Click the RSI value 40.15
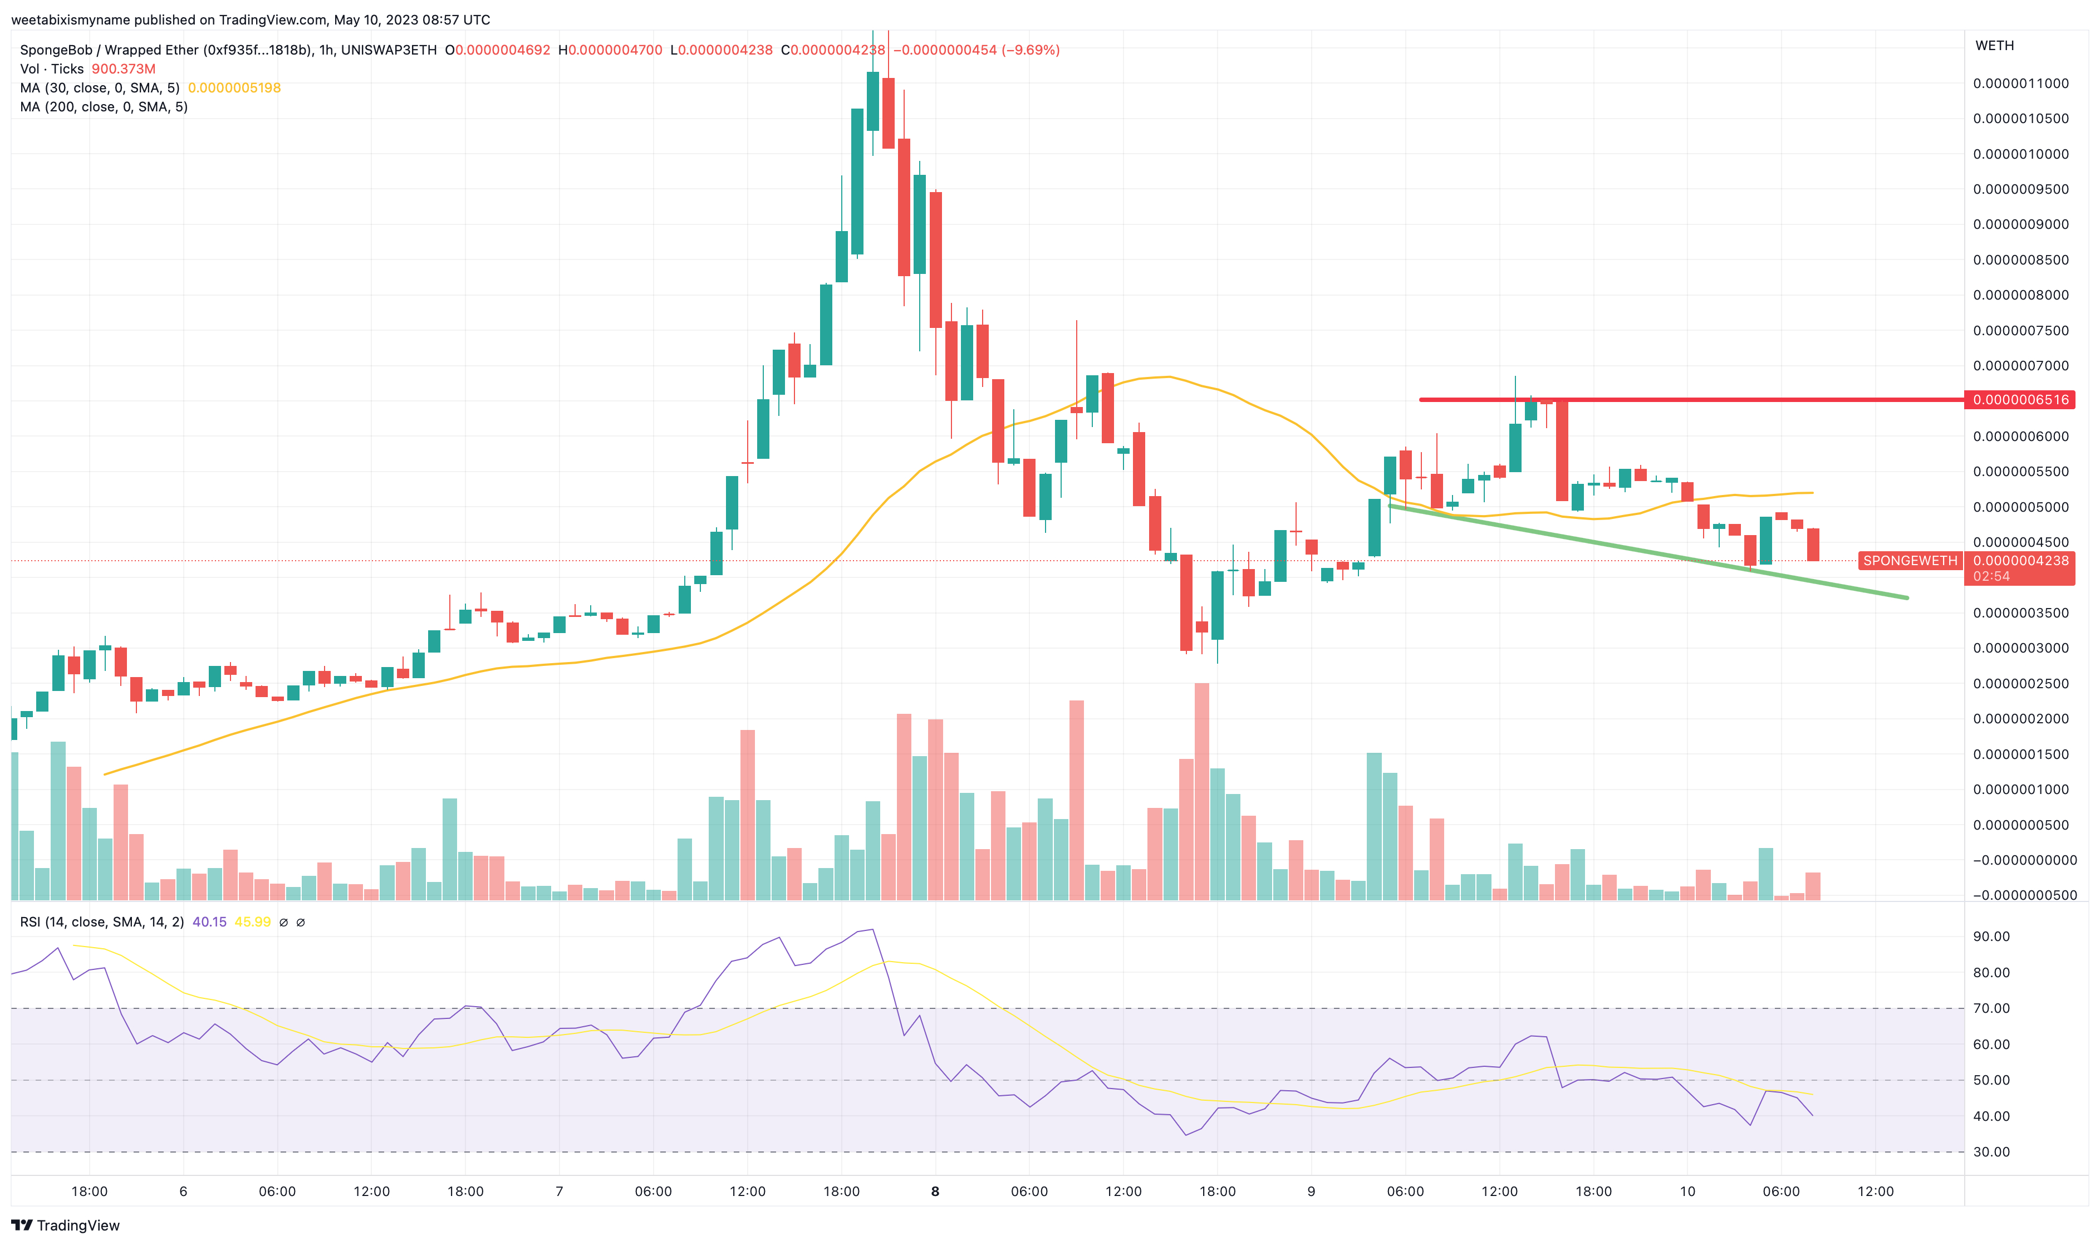The width and height of the screenshot is (2100, 1245). pyautogui.click(x=210, y=922)
